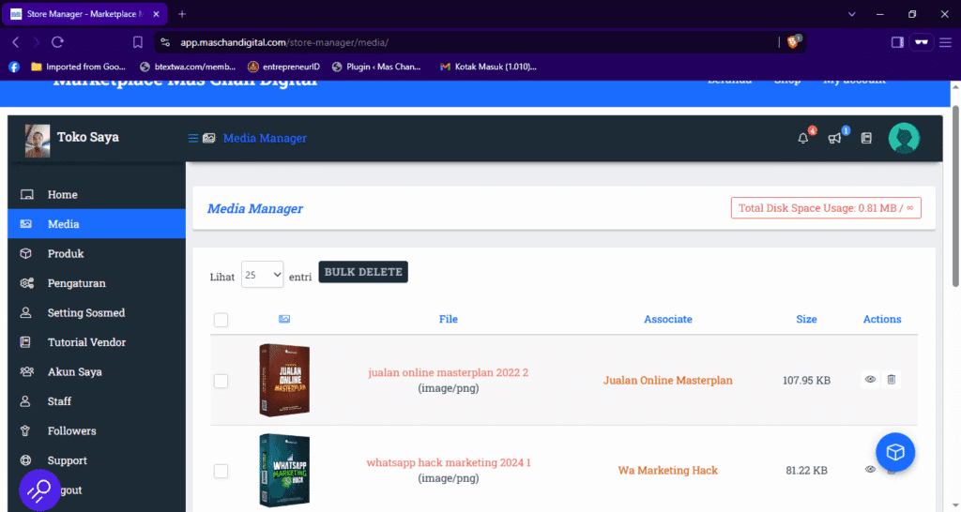Viewport: 961px width, 512px height.
Task: Click the Tutorial Vendor book icon
Action: pos(25,341)
